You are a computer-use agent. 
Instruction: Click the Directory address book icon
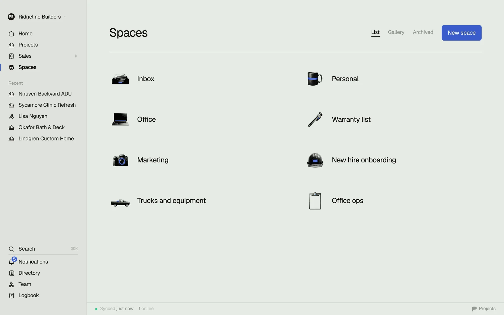click(x=11, y=273)
